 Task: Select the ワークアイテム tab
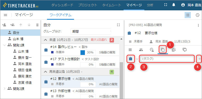click(x=60, y=15)
